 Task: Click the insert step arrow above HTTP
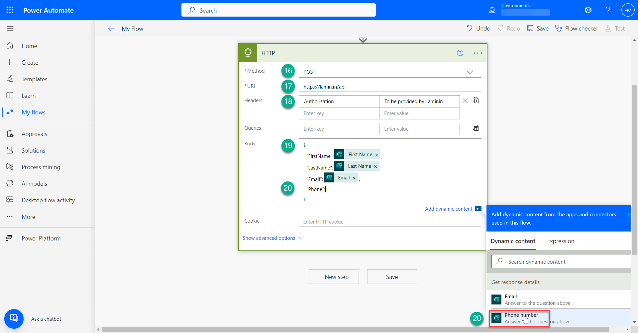(363, 39)
